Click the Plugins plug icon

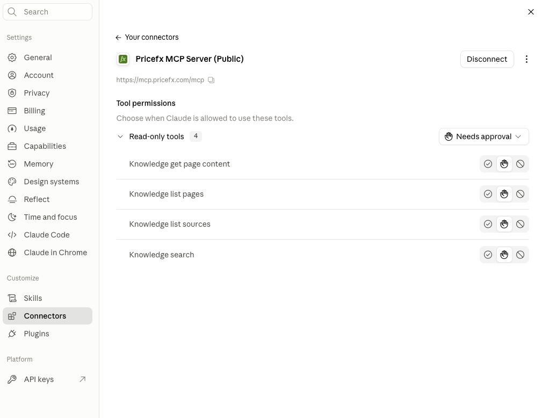pyautogui.click(x=12, y=334)
